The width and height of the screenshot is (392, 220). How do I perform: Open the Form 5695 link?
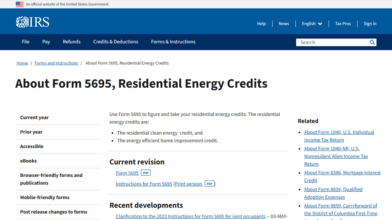click(127, 173)
